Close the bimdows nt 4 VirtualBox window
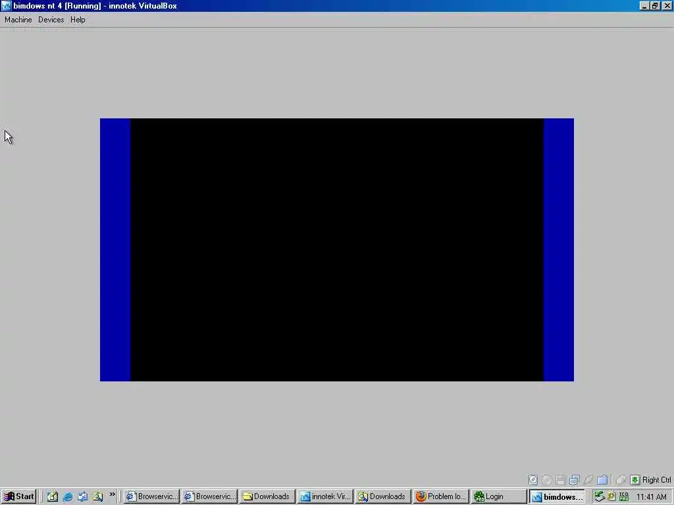 667,6
